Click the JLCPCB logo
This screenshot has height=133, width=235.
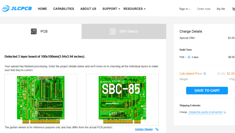(x=17, y=9)
